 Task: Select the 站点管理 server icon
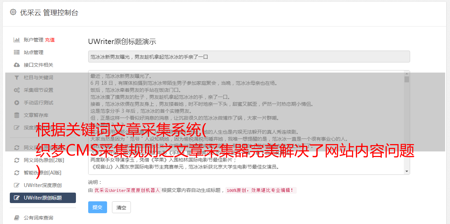pos(16,52)
